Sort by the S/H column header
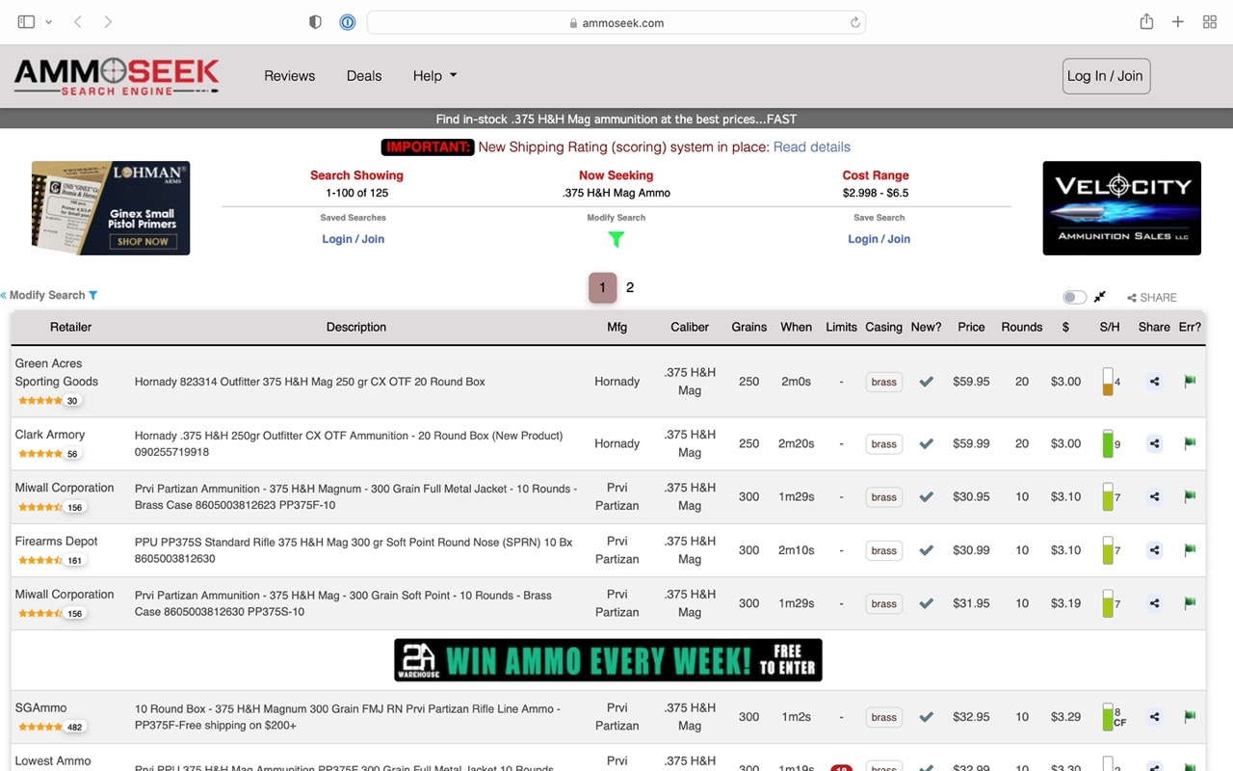Viewport: 1233px width, 771px height. pos(1110,327)
